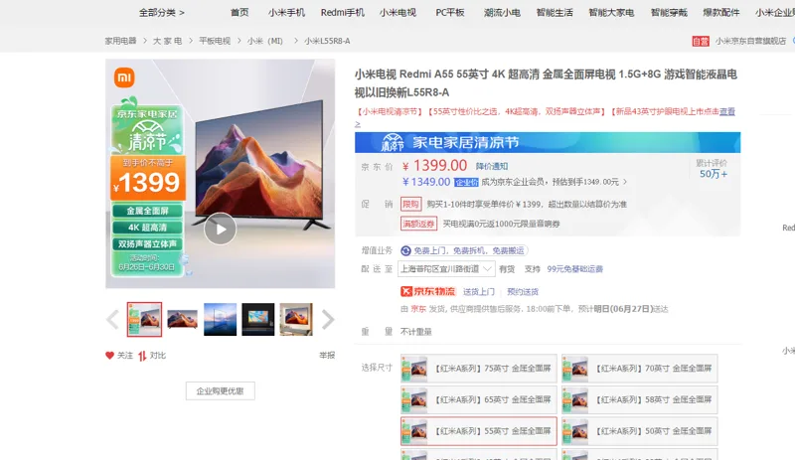Click the 京东物流 logistics logo
Screen dimensions: 795x460
[x=428, y=292]
